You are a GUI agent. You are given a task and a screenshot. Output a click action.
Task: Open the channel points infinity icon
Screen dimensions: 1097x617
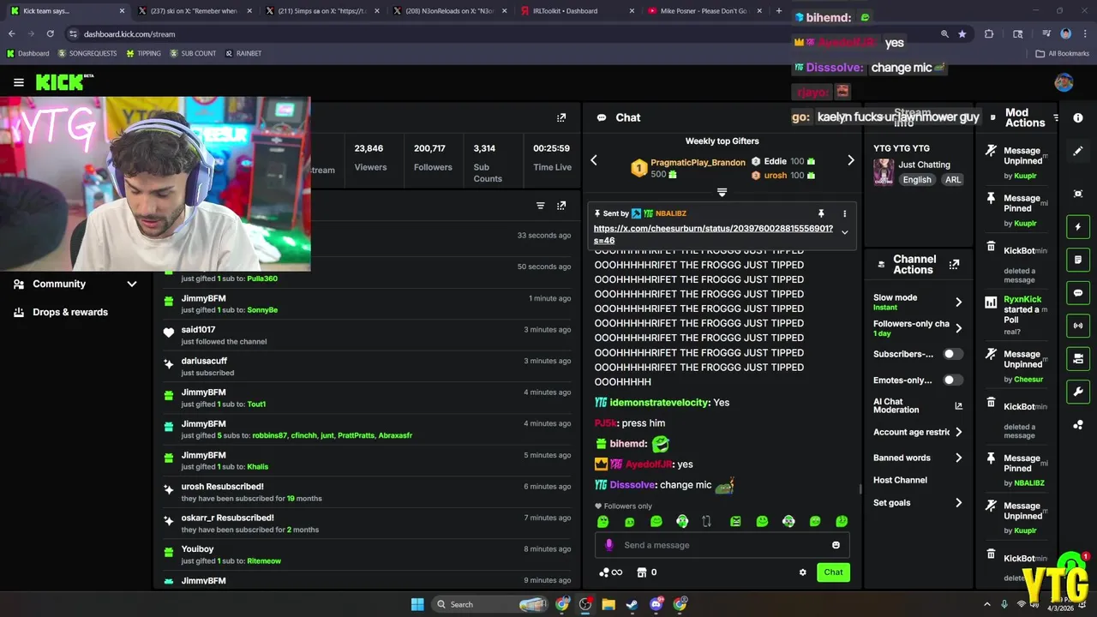(611, 572)
